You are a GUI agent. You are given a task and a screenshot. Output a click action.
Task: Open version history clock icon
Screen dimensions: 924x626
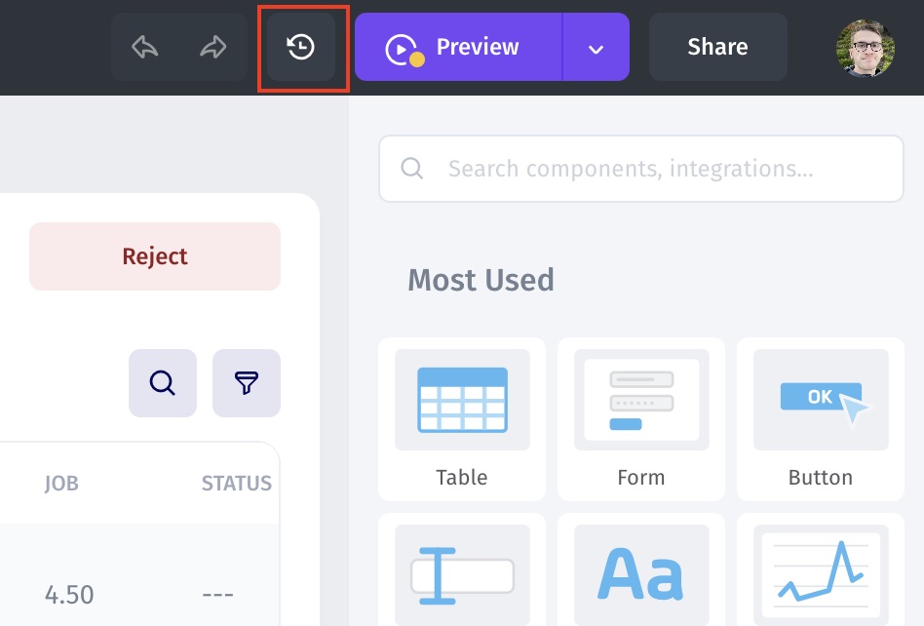(301, 47)
